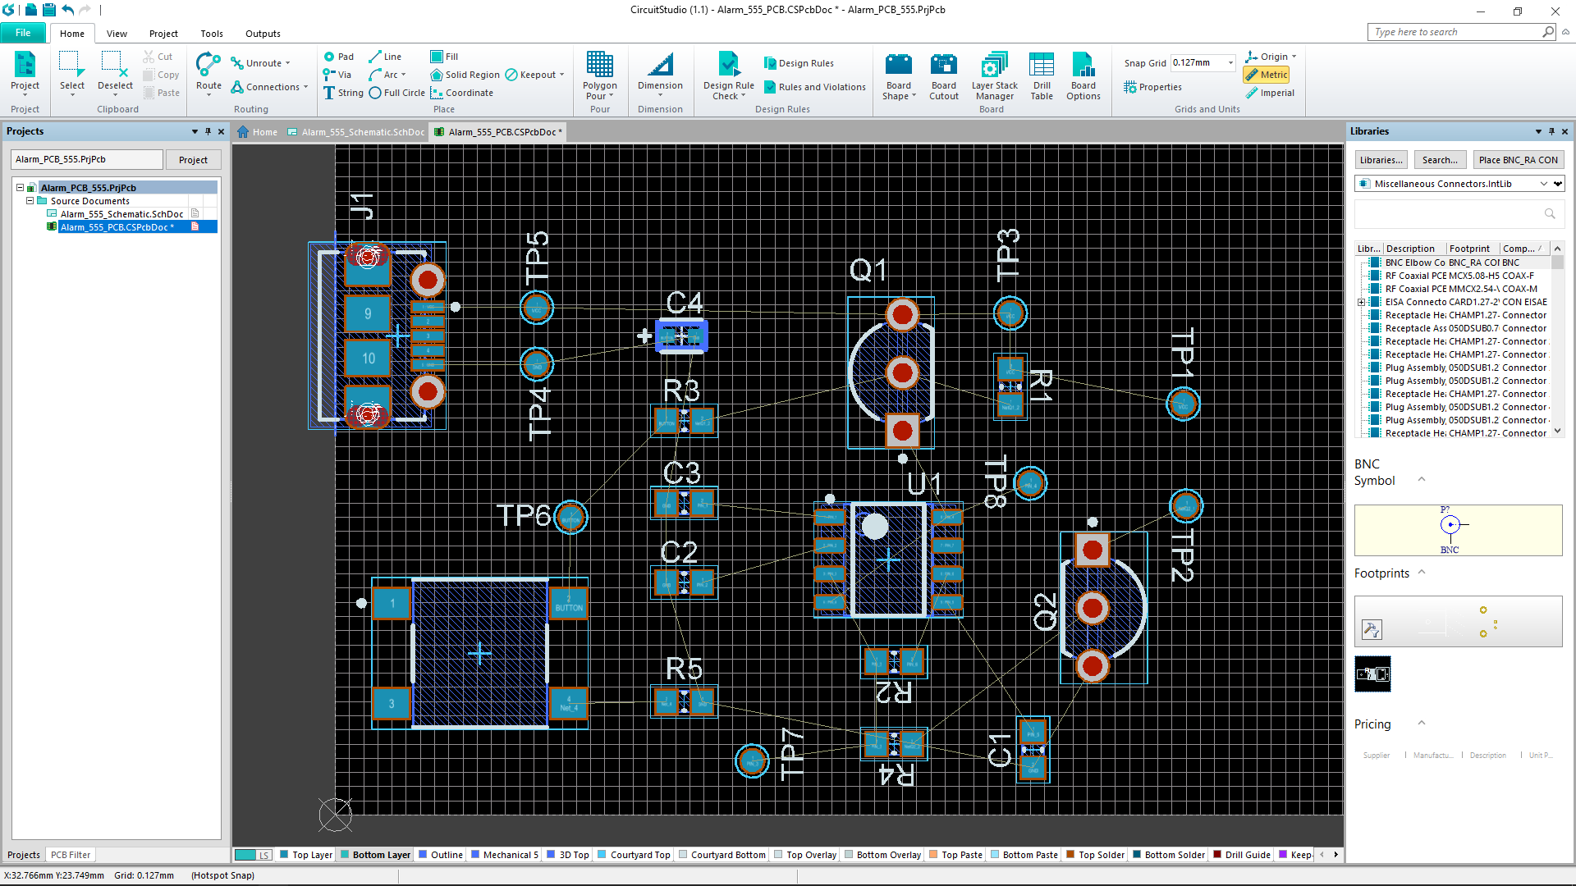Switch units to Metric
This screenshot has width=1576, height=886.
pos(1267,75)
